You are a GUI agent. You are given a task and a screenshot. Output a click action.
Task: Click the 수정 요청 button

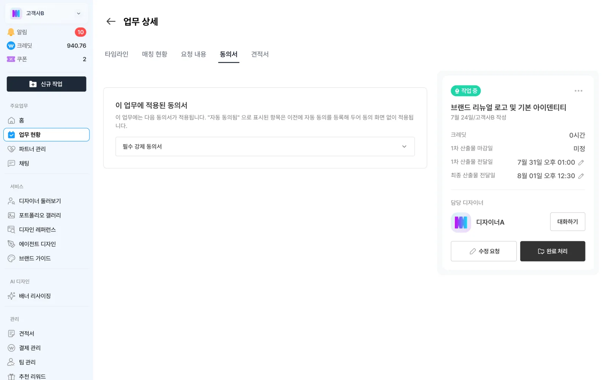[483, 251]
